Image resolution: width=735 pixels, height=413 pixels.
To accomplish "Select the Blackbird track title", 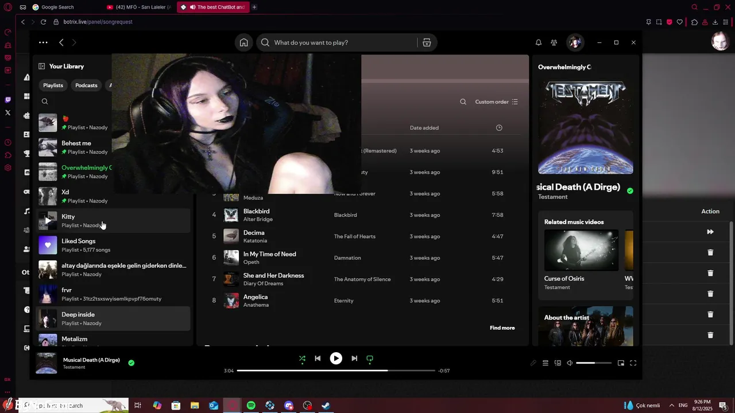I will [x=256, y=211].
